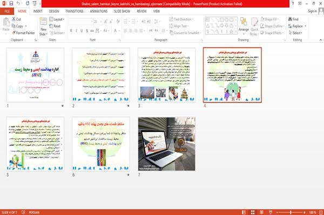Click the Redo icon in quick access toolbar
Screen dimensions: 324x215
tap(28, 4)
